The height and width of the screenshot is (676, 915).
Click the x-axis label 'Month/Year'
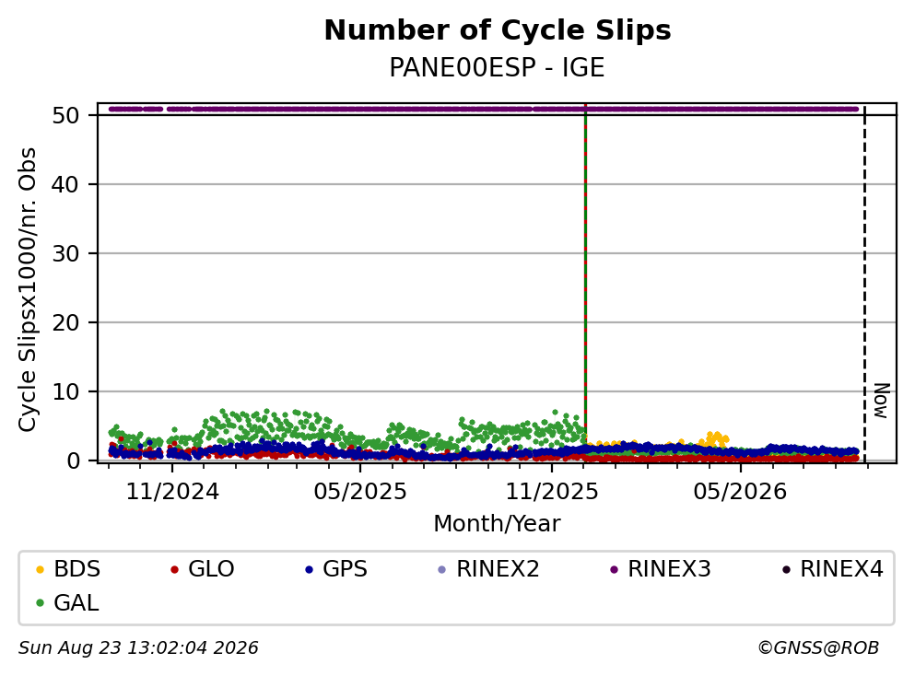497,523
